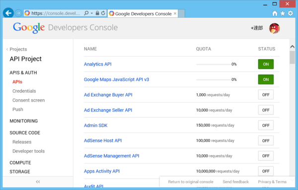Expand the MONITORING section
The height and width of the screenshot is (190, 298).
pyautogui.click(x=23, y=121)
